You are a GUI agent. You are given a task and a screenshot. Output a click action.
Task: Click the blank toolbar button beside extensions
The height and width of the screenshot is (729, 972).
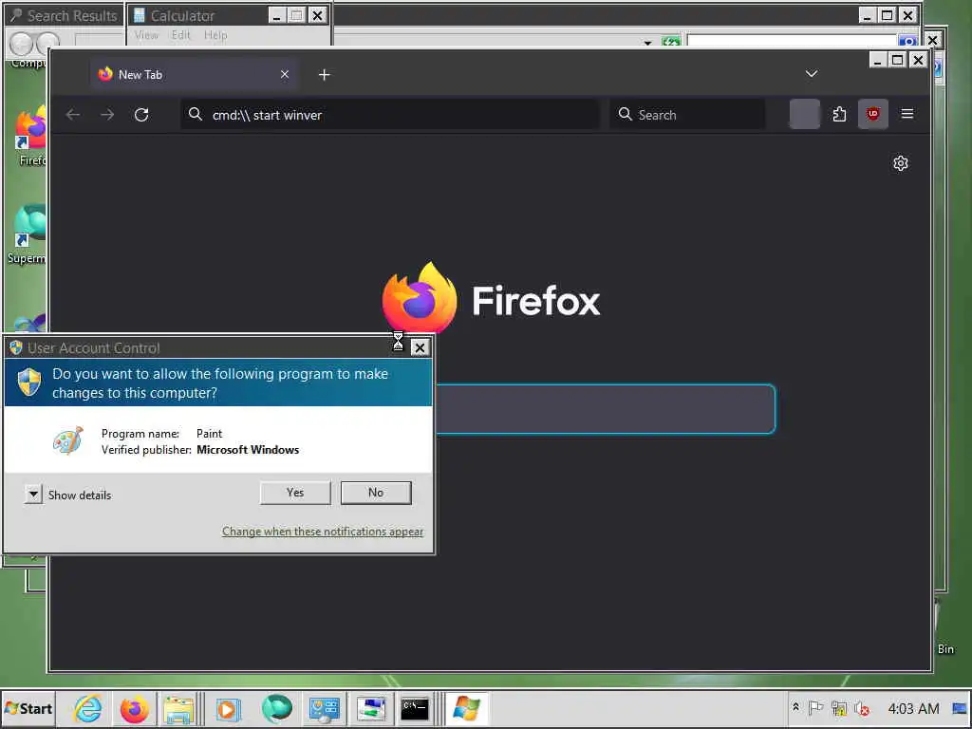[x=805, y=114]
